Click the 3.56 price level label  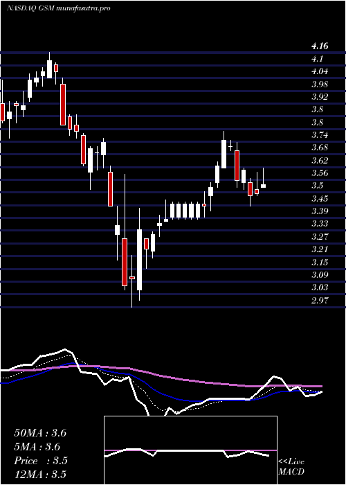(x=320, y=173)
